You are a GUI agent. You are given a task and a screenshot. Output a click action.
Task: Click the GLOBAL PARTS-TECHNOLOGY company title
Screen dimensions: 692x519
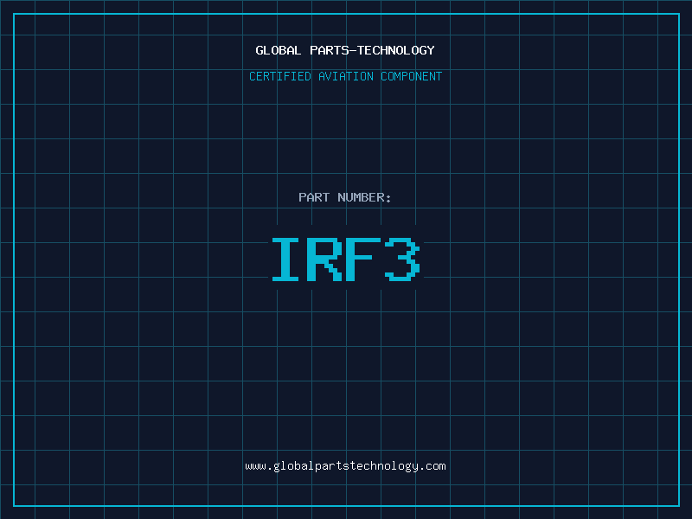coord(345,50)
